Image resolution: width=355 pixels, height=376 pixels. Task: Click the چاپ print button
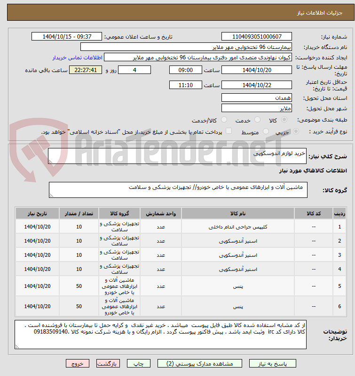click(x=139, y=364)
